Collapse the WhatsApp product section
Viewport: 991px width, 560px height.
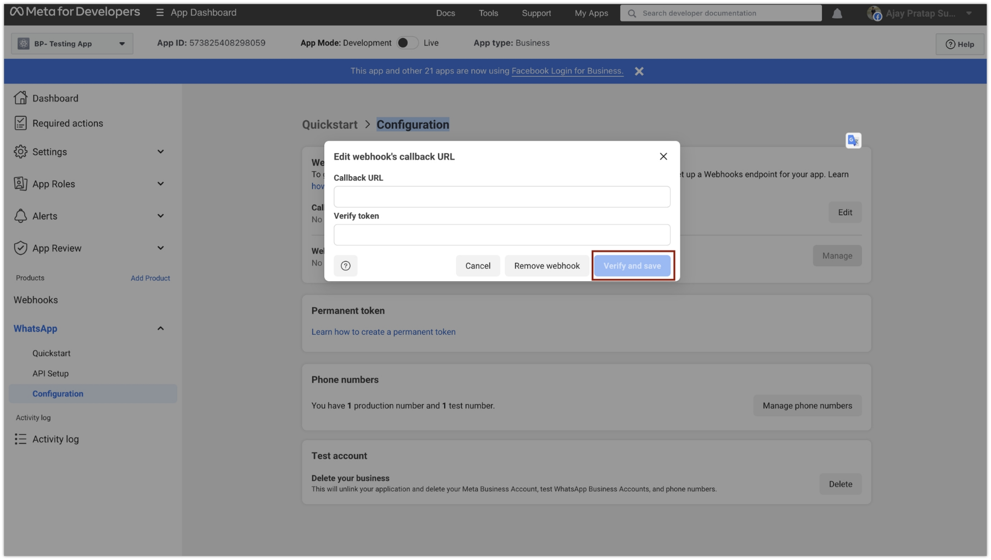click(160, 329)
